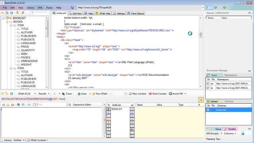Collapse the BOOKLIST root node
The width and height of the screenshot is (254, 143).
coord(4,18)
